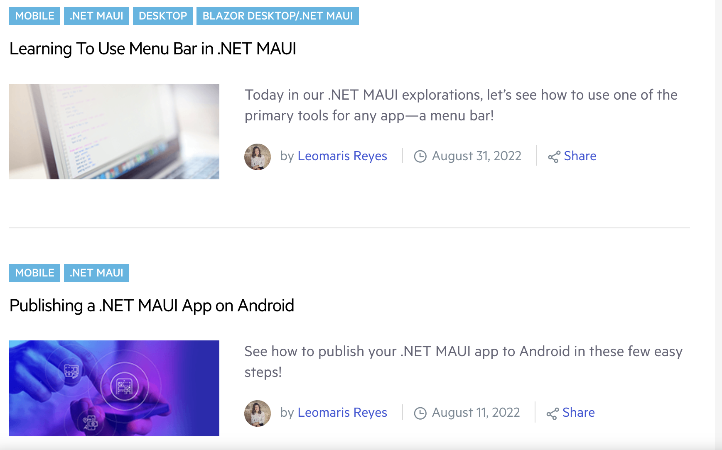Select the '.NET MAUI' tag on the Android article

(96, 273)
